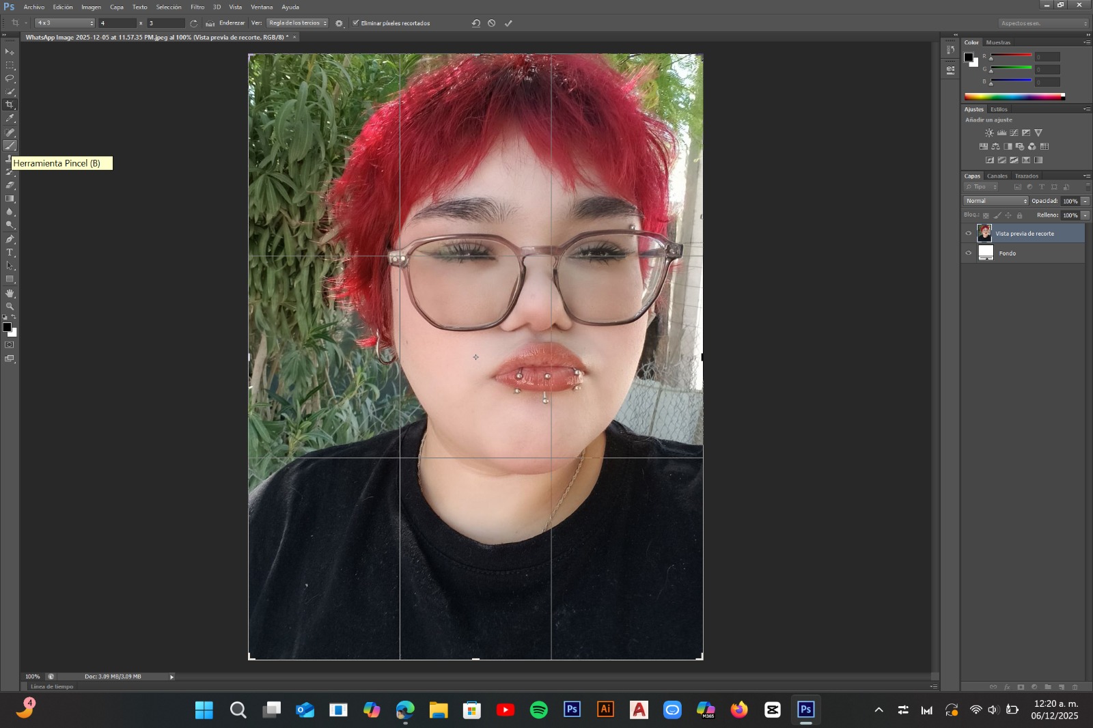Image resolution: width=1093 pixels, height=728 pixels.
Task: Commit the crop with the checkmark
Action: coord(508,23)
